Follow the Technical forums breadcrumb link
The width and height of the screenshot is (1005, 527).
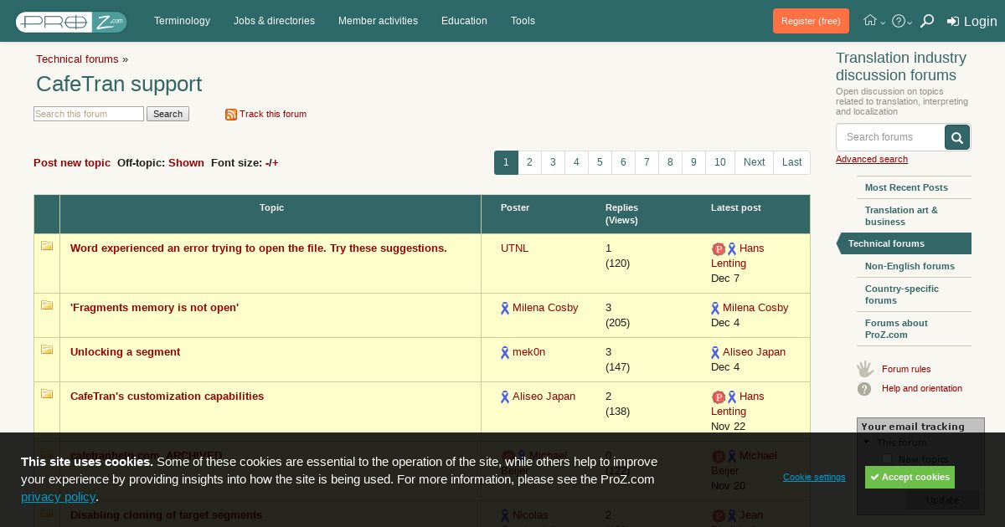[x=77, y=59]
